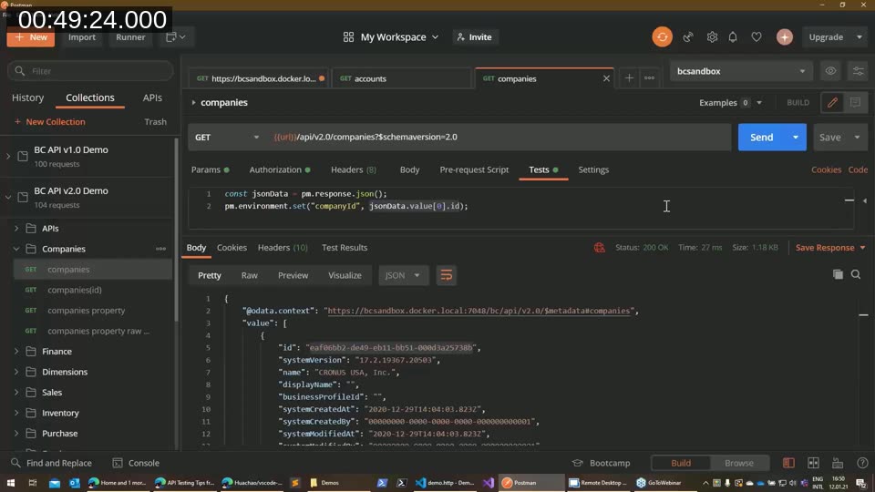The image size is (875, 492).
Task: Search inside the response body
Action: [x=856, y=274]
